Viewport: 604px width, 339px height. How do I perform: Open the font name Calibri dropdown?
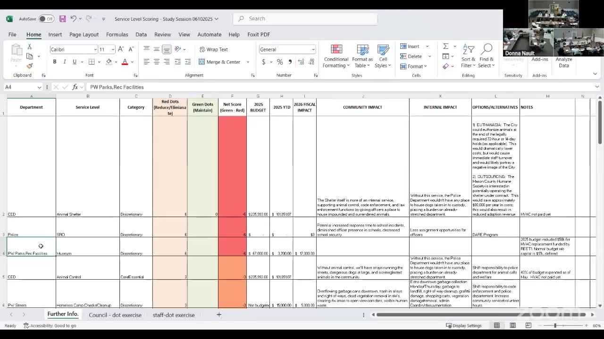[95, 49]
